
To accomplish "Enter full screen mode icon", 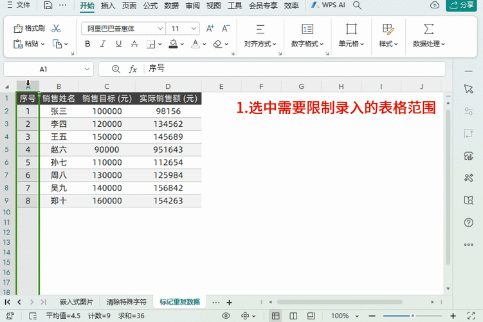I will pos(471,316).
